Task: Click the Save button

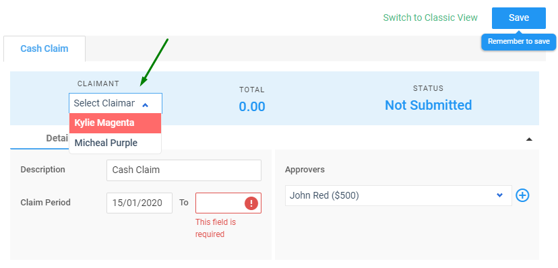Action: click(518, 18)
